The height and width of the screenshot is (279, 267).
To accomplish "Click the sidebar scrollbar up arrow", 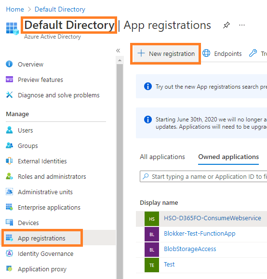I will [x=120, y=60].
